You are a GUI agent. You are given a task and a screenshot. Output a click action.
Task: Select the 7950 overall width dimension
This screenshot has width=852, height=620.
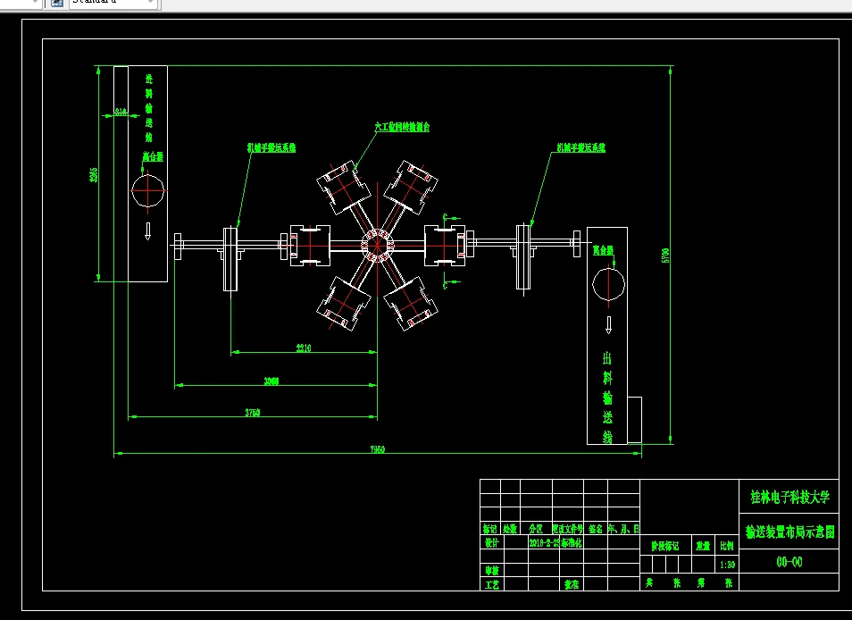(x=378, y=449)
